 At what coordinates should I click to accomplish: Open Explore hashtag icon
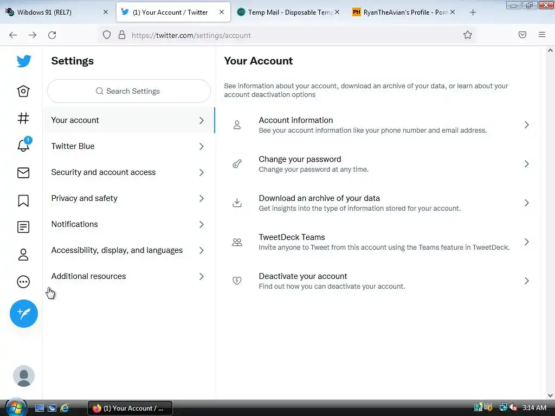23,118
